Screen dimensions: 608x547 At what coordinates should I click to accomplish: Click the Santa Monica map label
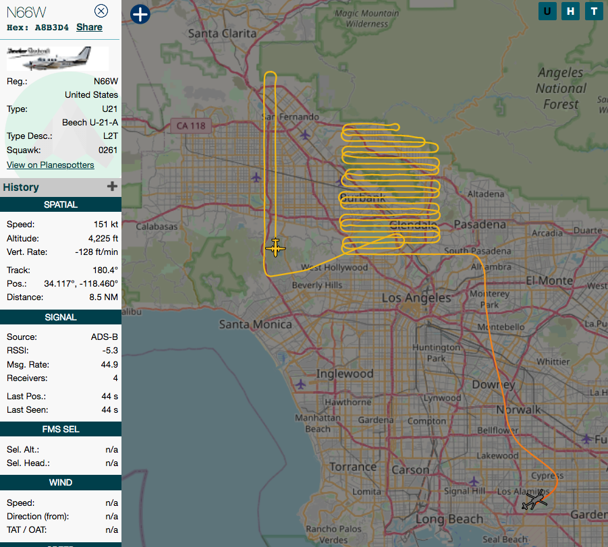click(x=256, y=324)
